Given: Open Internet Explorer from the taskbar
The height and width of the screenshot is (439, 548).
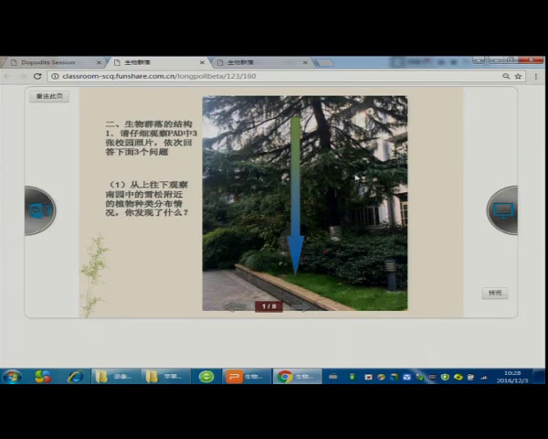Looking at the screenshot, I should 75,376.
